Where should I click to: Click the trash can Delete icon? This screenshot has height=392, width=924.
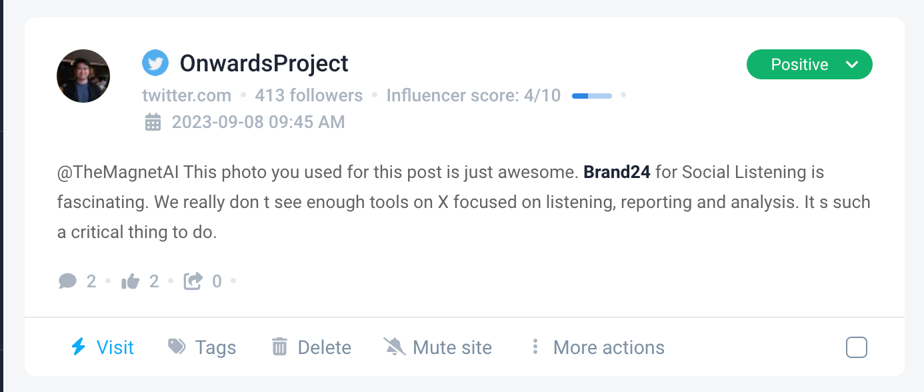tap(279, 347)
